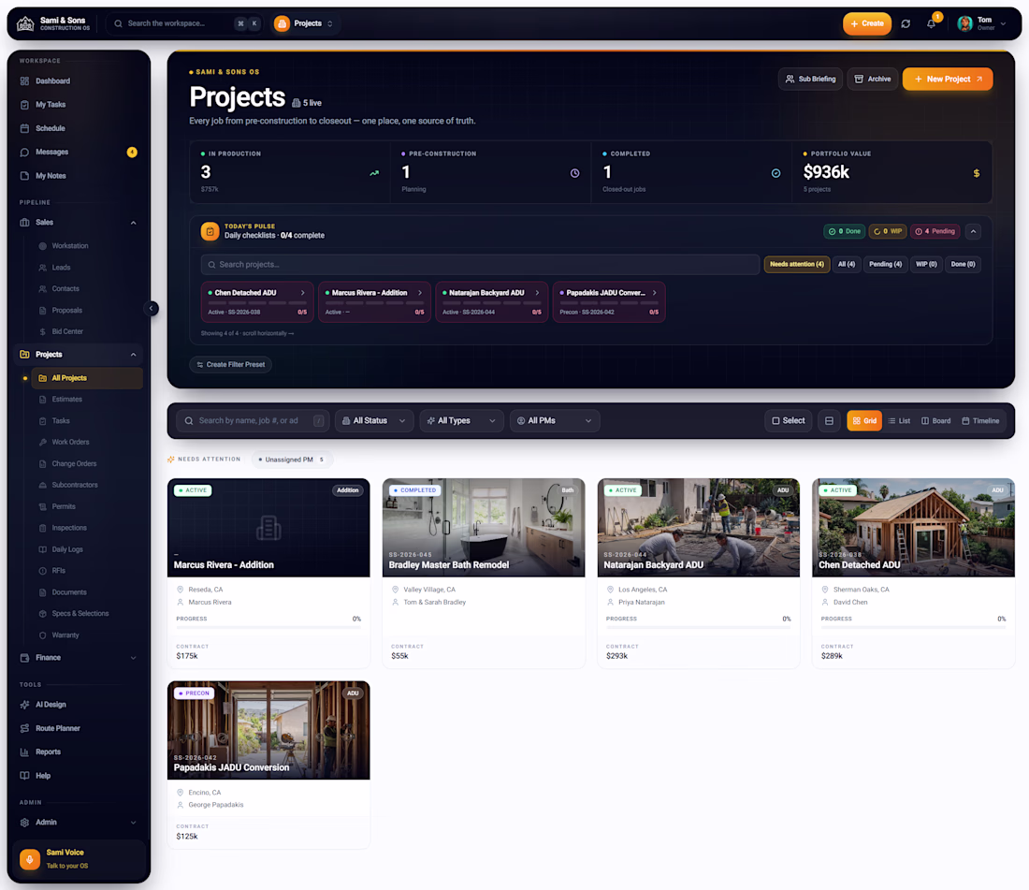This screenshot has height=890, width=1029.
Task: Open AI Design tool
Action: coord(79,705)
